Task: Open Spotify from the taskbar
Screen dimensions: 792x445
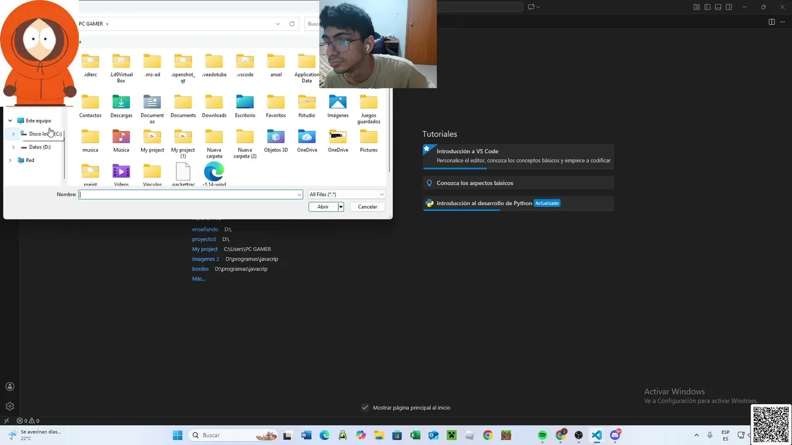Action: coord(543,435)
